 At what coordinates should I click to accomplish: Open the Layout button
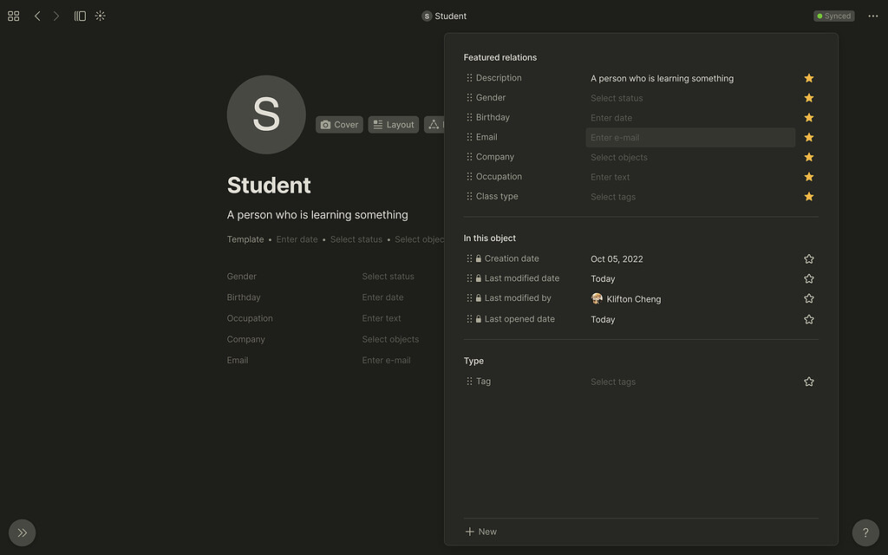coord(393,125)
